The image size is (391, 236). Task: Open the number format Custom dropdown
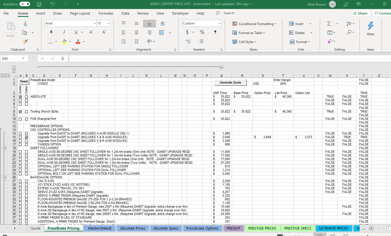[220, 23]
